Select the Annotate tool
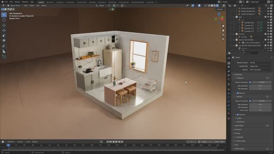Screen dimensions: 274x154 click(4, 46)
